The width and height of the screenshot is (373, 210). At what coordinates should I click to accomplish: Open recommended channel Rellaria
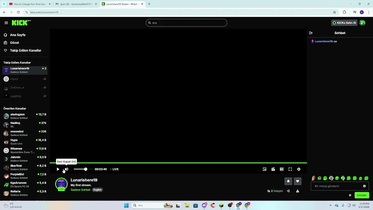(x=25, y=193)
